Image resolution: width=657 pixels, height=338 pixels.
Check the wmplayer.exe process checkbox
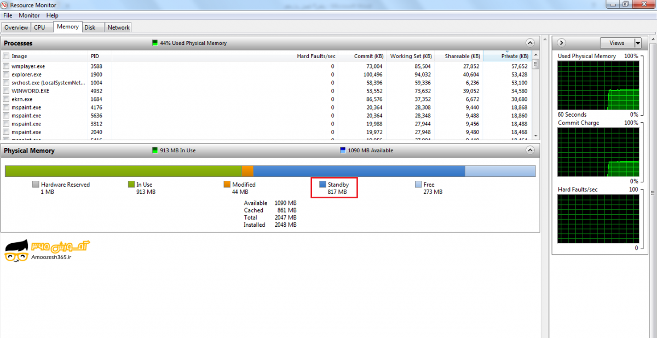(x=6, y=66)
